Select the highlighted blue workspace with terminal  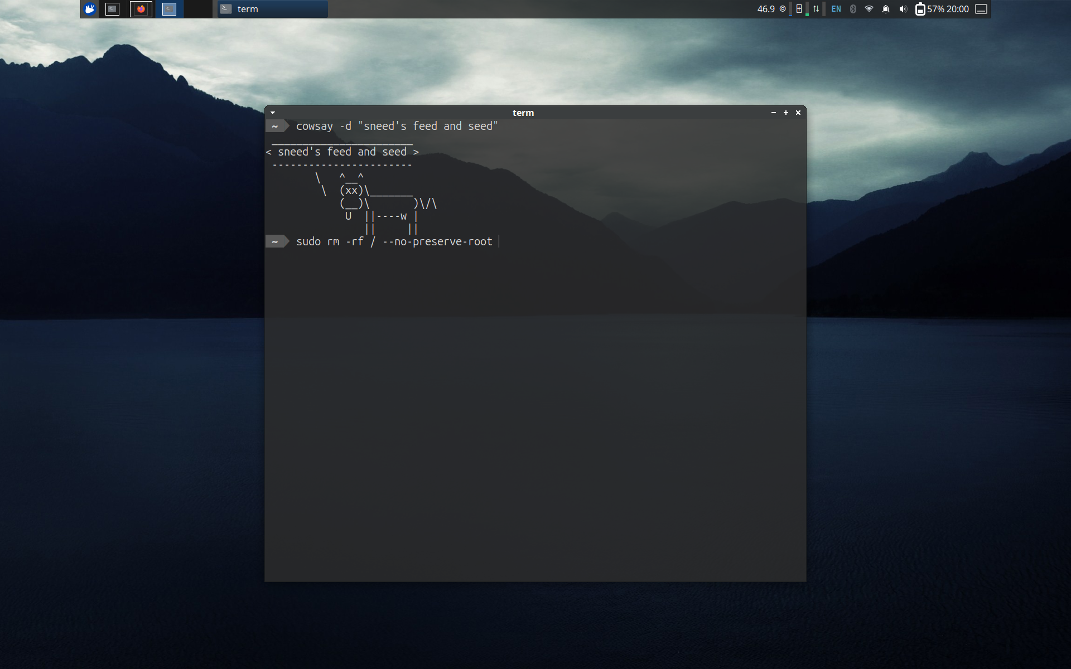(169, 9)
